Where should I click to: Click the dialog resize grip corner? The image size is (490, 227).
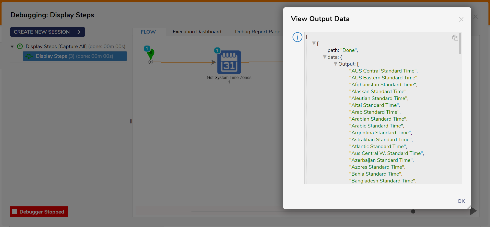click(469, 207)
